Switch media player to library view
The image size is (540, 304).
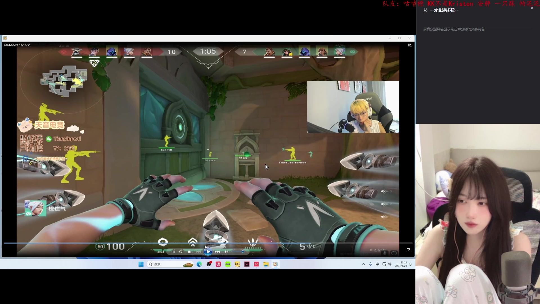pos(410,45)
